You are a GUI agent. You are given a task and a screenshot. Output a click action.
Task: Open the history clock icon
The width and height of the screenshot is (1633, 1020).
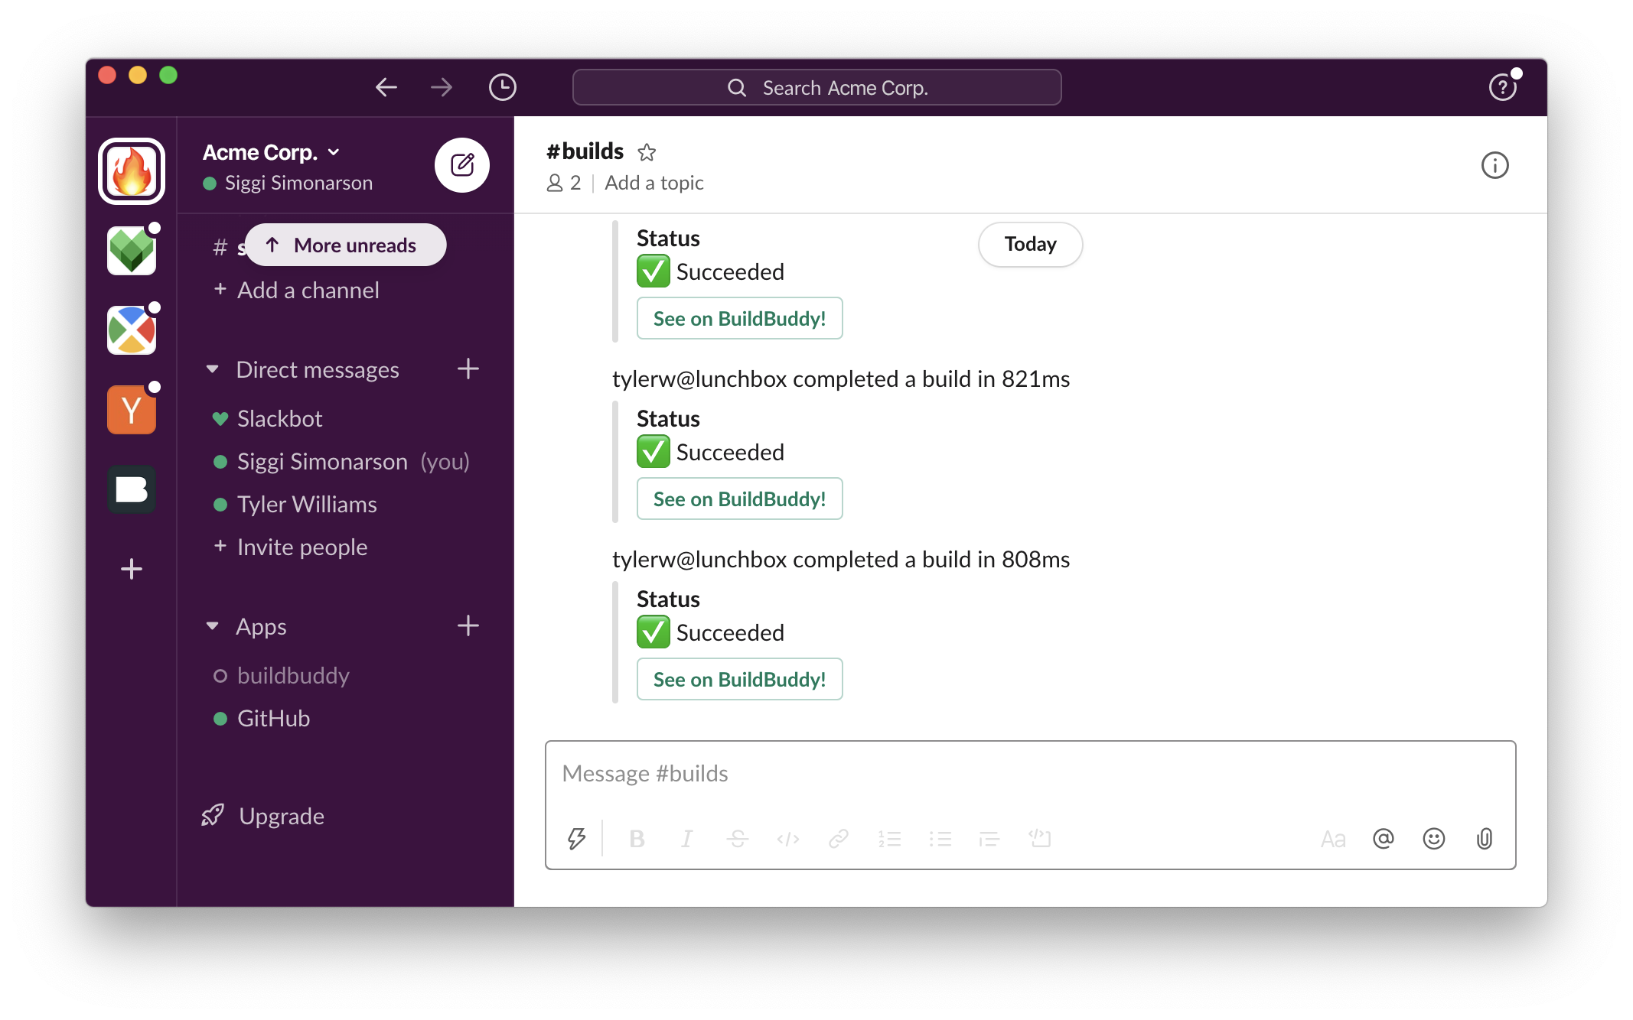tap(503, 87)
